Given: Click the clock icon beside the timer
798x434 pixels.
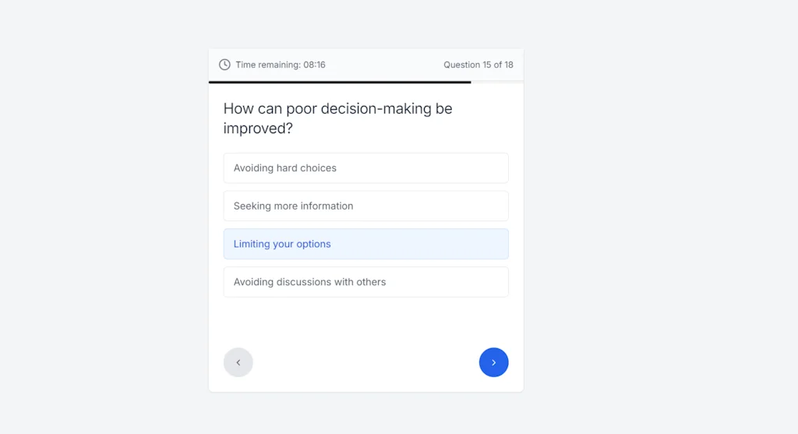Looking at the screenshot, I should click(224, 65).
